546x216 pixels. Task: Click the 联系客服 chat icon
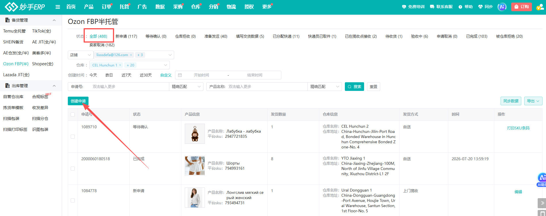point(432,7)
